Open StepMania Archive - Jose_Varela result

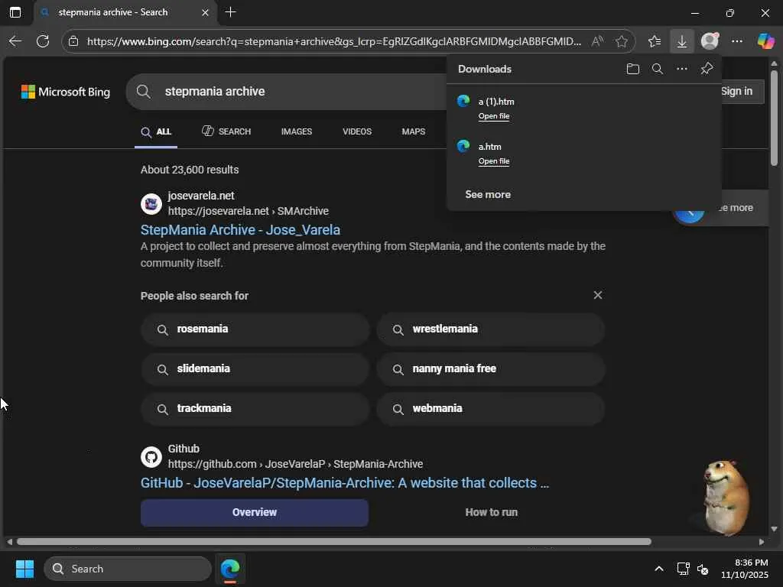pyautogui.click(x=240, y=229)
